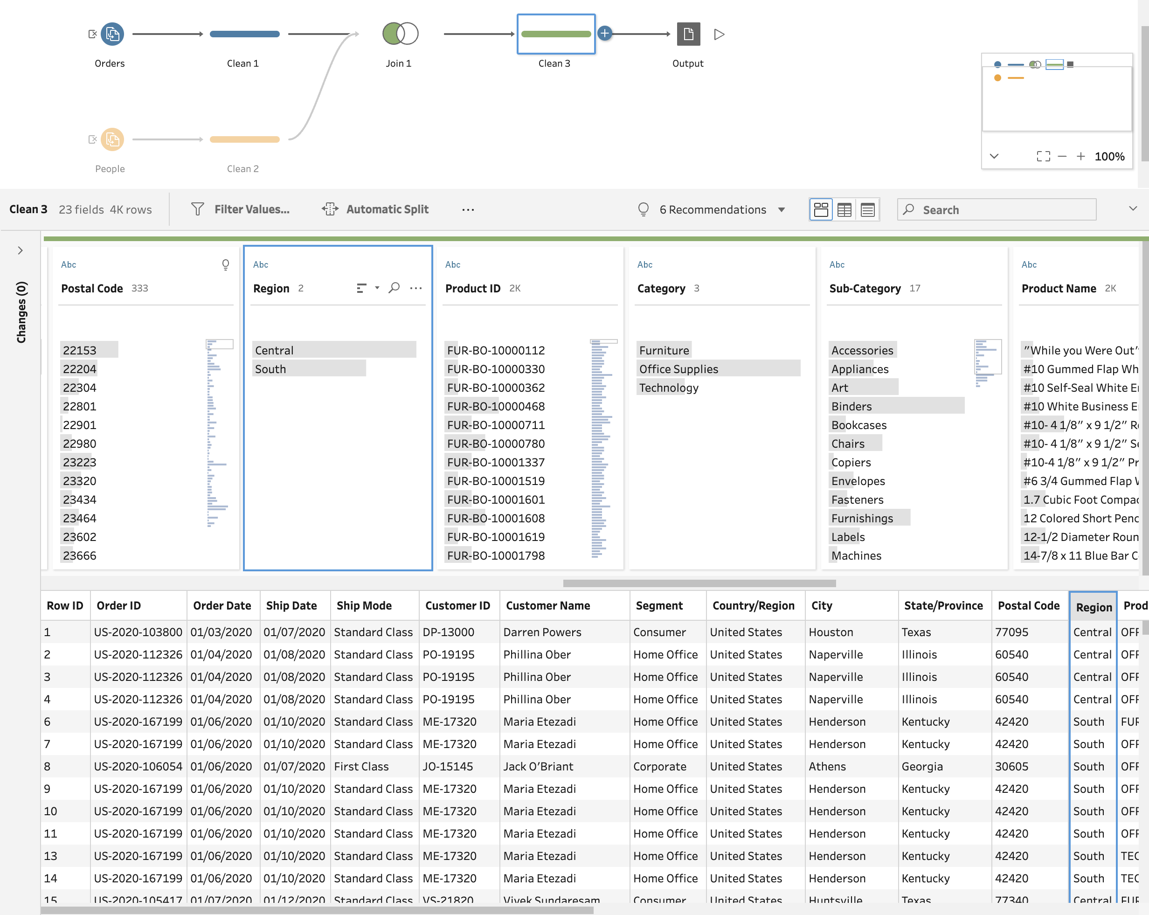The height and width of the screenshot is (915, 1149).
Task: Select South value in Region card
Action: (x=309, y=369)
